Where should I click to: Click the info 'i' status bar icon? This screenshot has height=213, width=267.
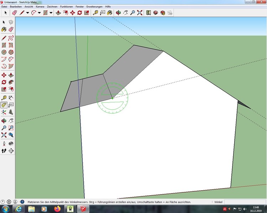[9, 202]
